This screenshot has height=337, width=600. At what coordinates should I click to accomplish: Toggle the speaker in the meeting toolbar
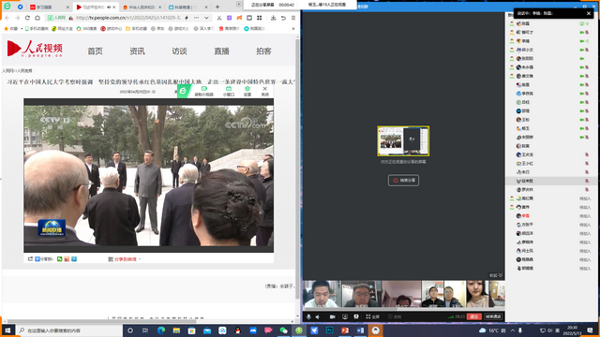(318, 316)
